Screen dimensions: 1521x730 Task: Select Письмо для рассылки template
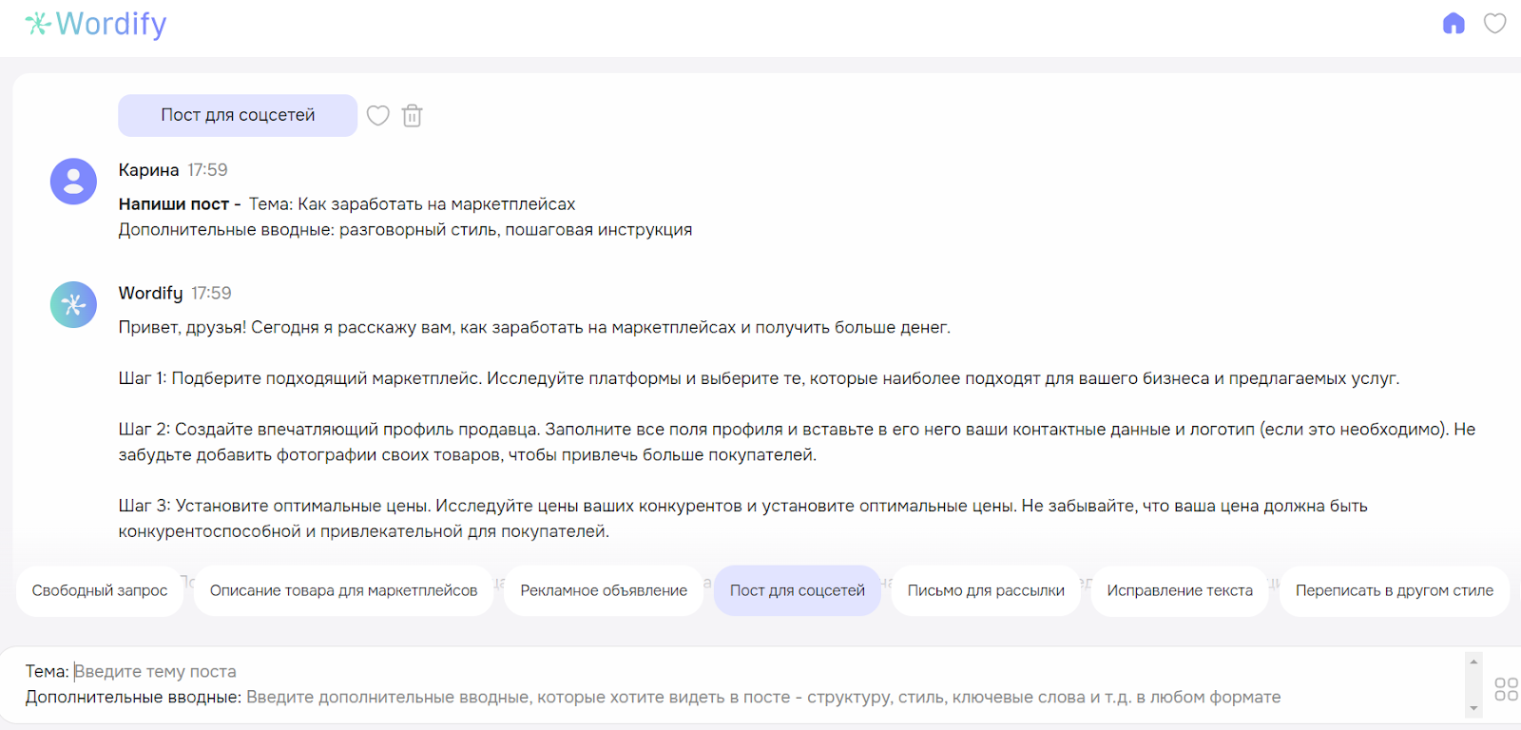986,590
